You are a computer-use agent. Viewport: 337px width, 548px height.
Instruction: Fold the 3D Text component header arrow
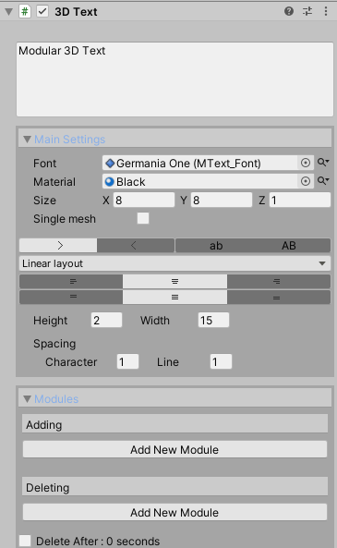(9, 12)
